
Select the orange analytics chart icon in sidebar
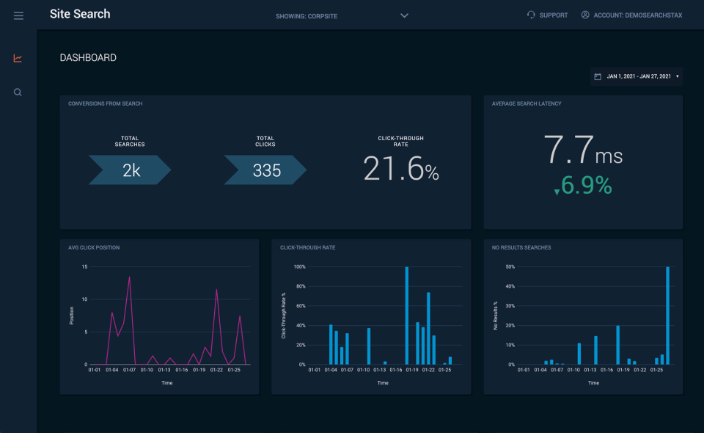tap(18, 58)
